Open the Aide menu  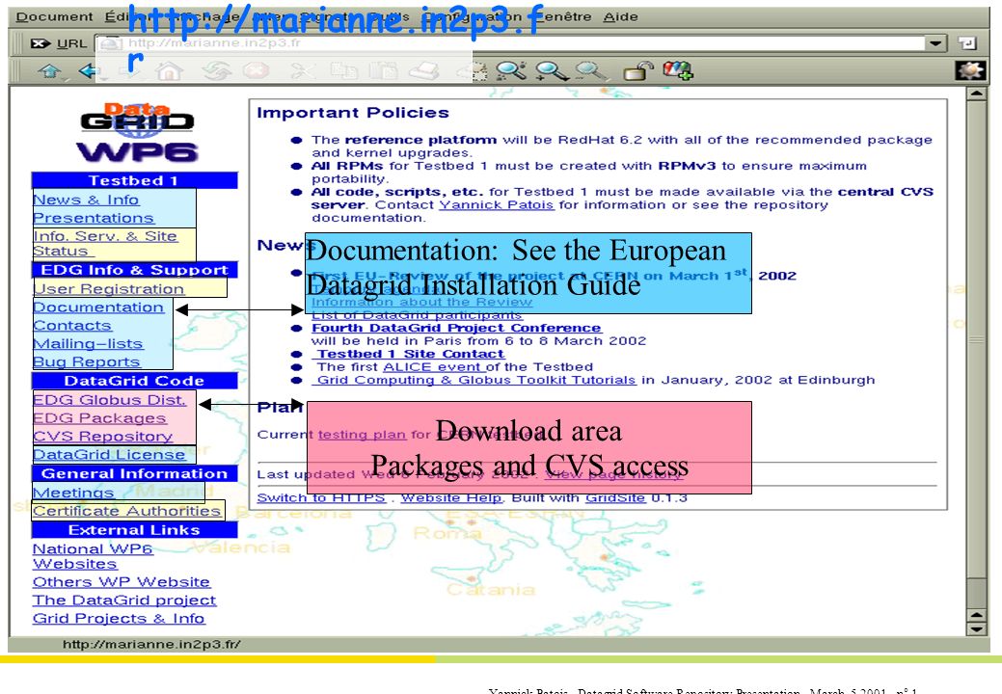click(x=620, y=16)
